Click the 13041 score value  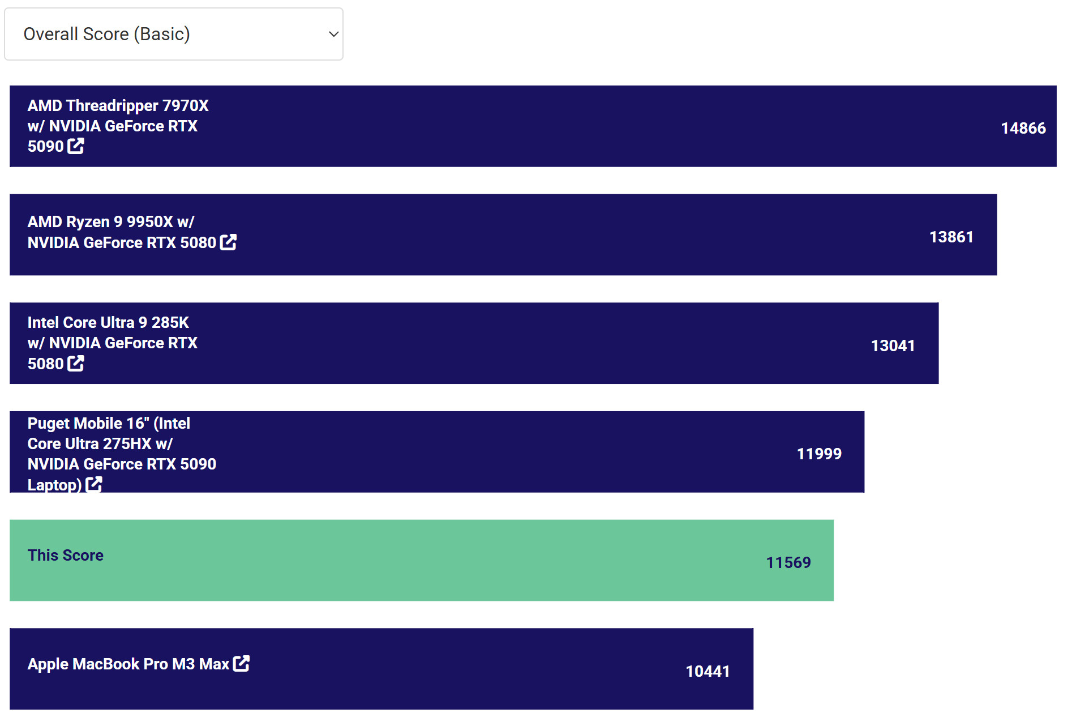coord(893,345)
